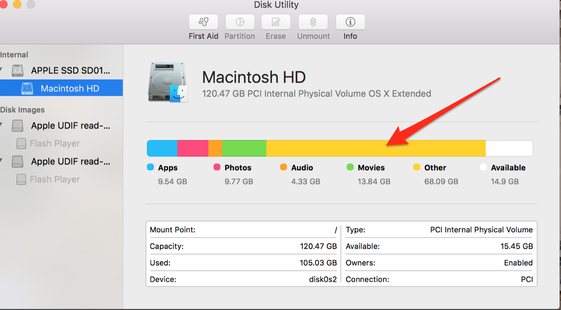Click the large Macintosh HD drive image
Viewport: 561px width, 310px height.
(168, 83)
